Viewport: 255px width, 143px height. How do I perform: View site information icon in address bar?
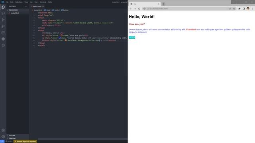[144, 9]
